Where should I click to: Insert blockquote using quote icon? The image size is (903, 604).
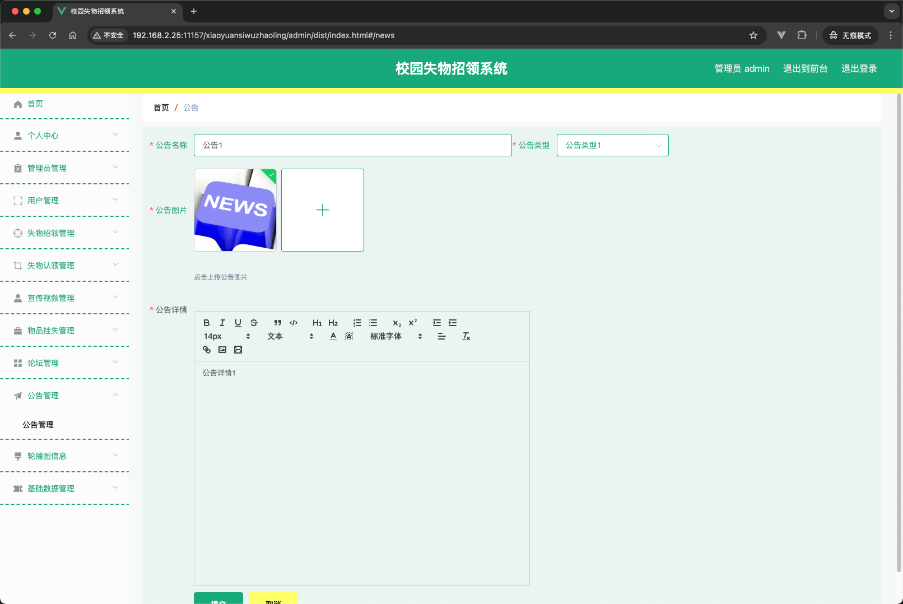(x=278, y=323)
